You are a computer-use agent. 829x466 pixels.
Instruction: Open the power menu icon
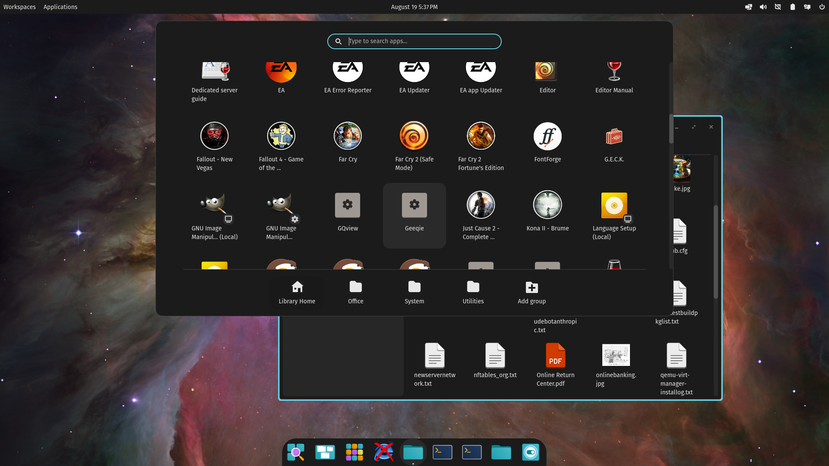click(822, 7)
